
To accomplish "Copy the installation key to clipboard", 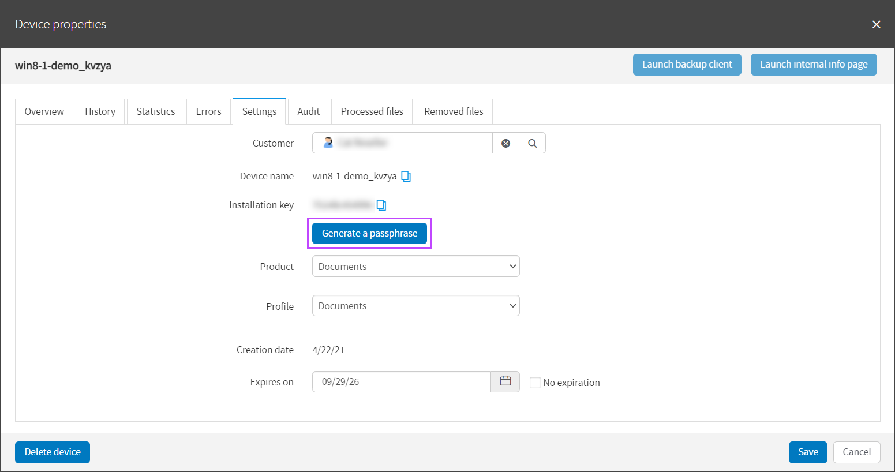I will coord(381,205).
